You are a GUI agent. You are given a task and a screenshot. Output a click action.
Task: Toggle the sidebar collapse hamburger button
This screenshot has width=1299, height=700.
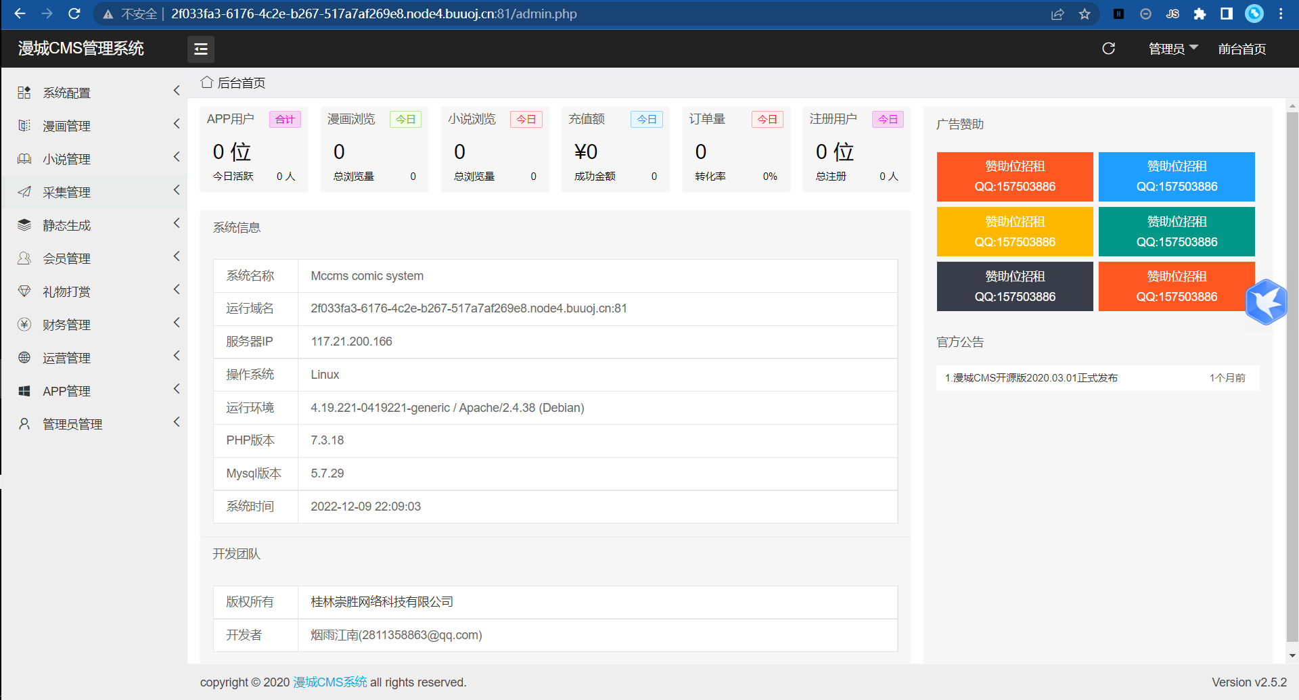pos(200,49)
